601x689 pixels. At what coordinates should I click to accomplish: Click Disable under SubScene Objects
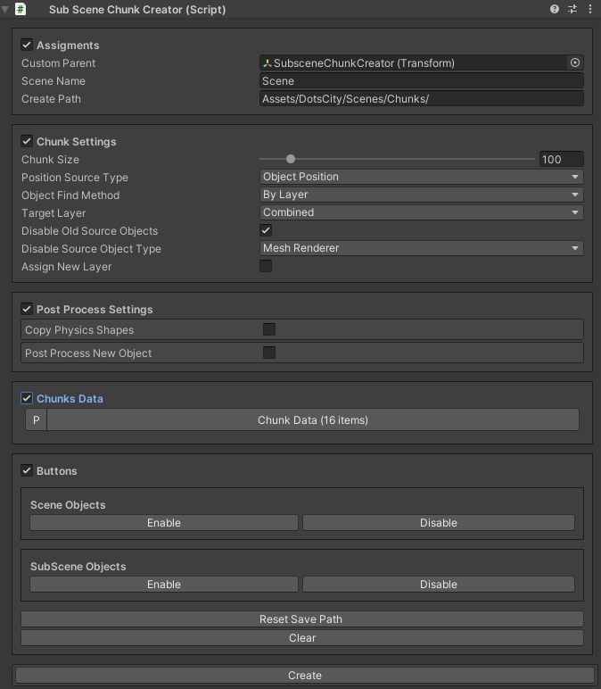pos(438,584)
